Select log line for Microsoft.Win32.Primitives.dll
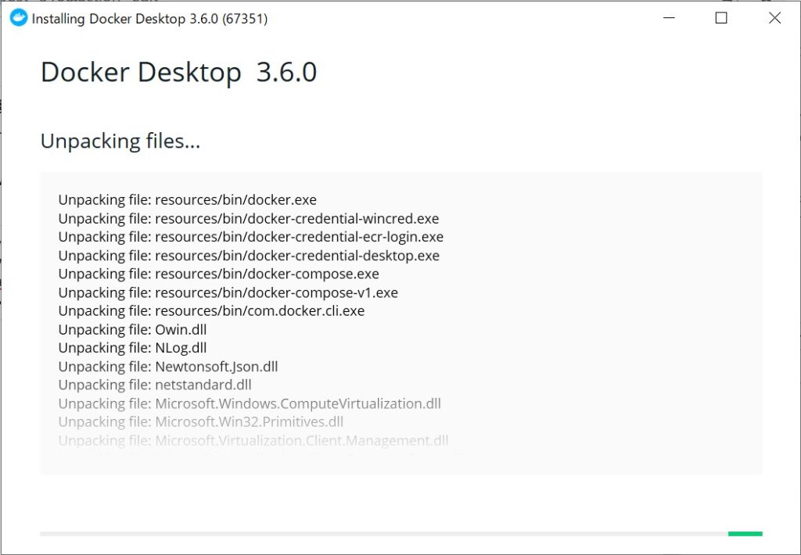The image size is (801, 555). [201, 422]
